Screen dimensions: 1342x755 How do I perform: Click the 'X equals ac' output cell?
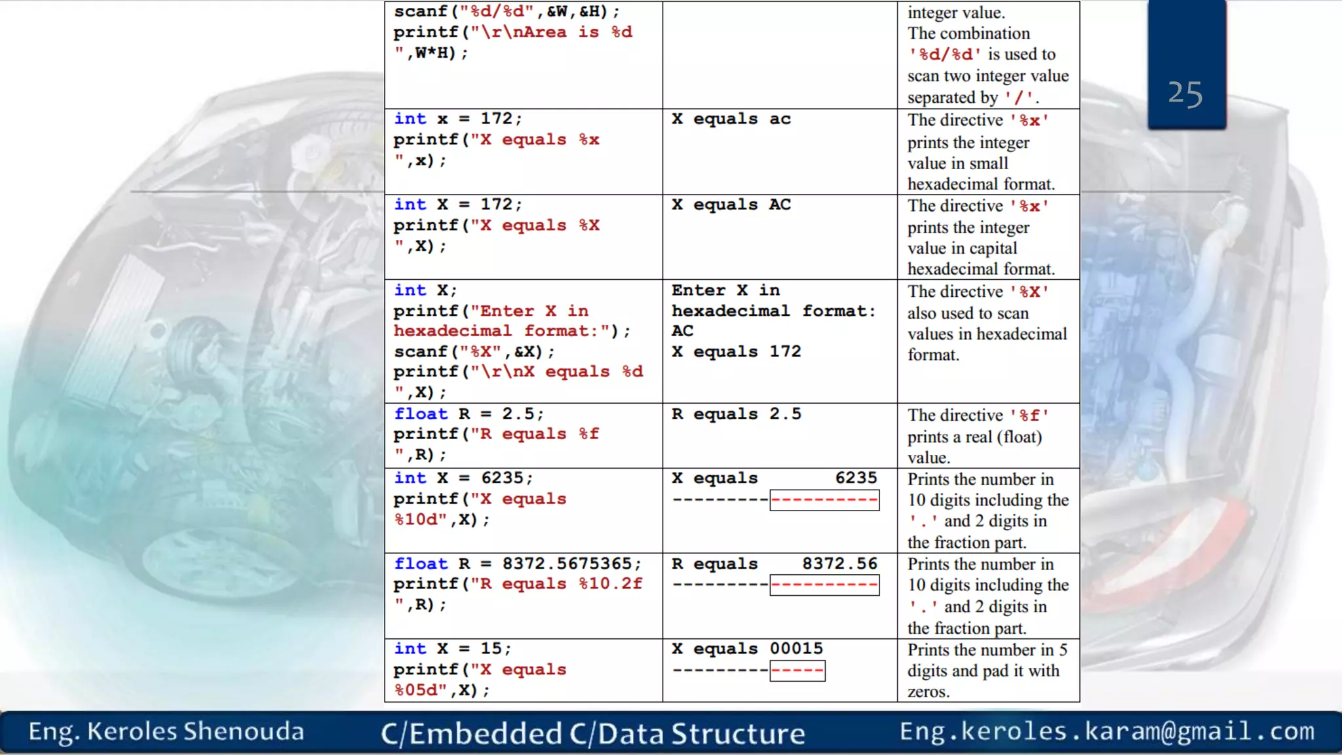coord(731,119)
